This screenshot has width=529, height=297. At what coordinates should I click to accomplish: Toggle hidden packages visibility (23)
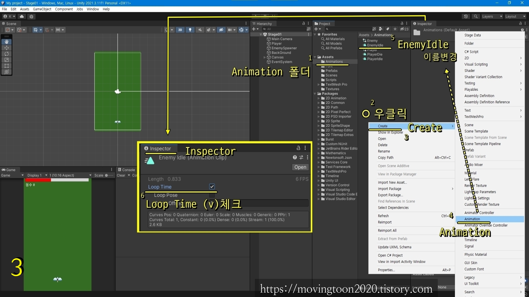tap(404, 29)
